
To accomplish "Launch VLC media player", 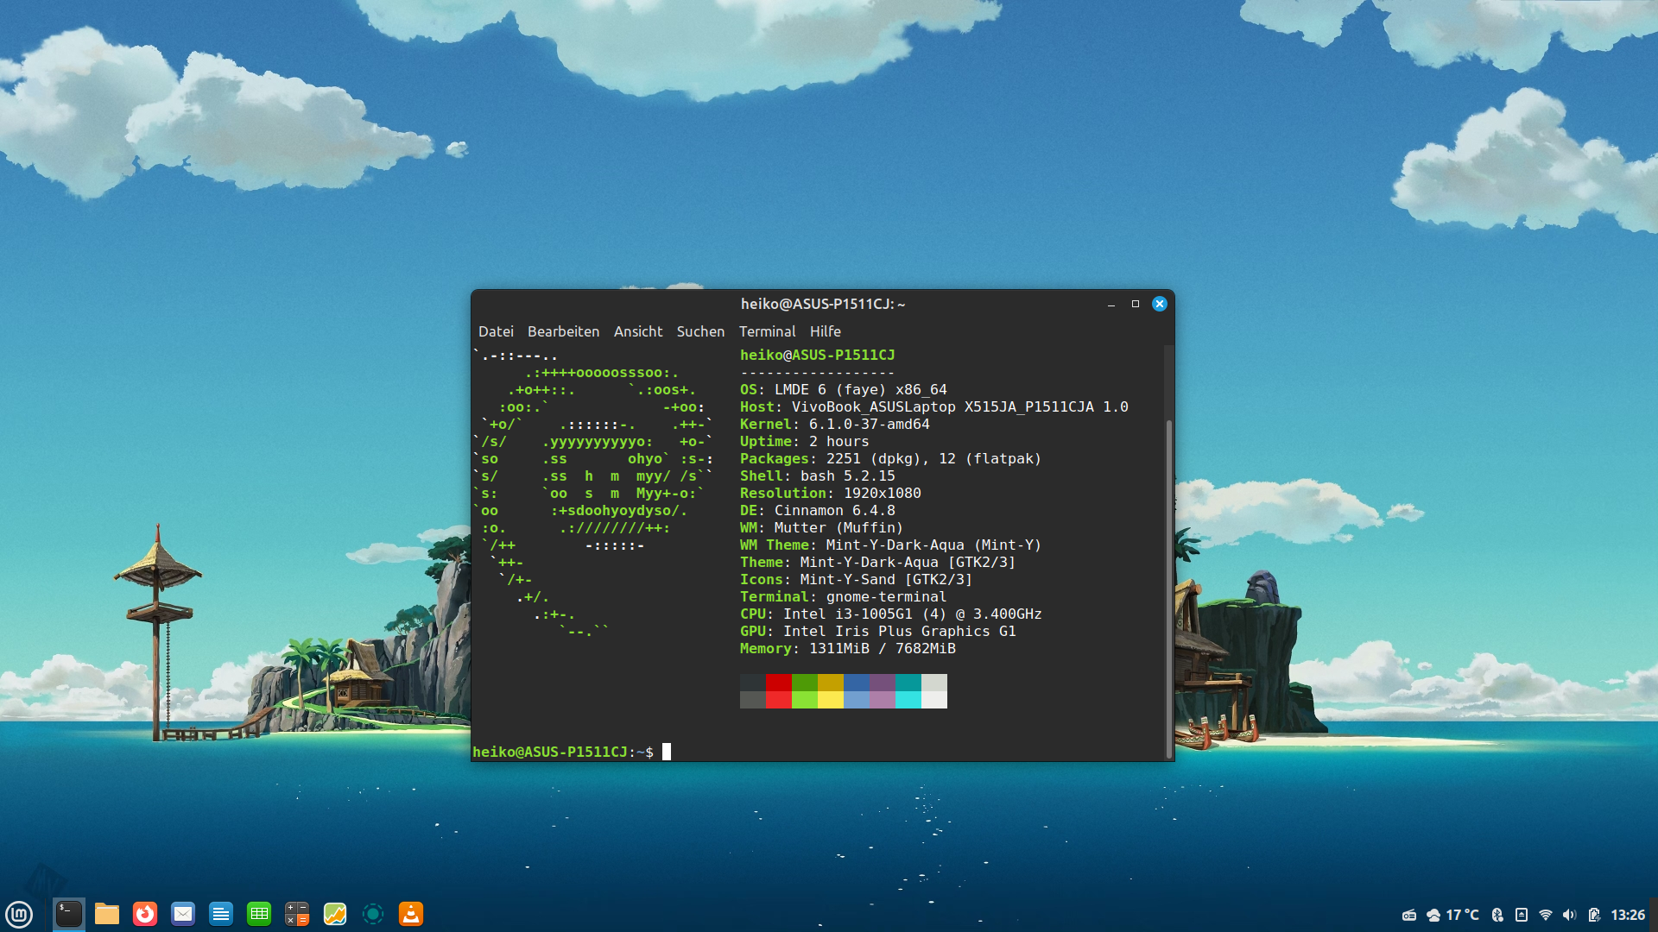I will click(411, 914).
